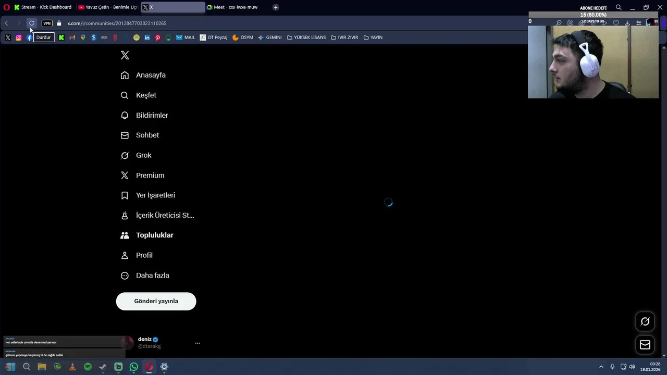Screen dimensions: 667x375
Task: Open Yer İşaretleri bookmarks
Action: click(148, 195)
